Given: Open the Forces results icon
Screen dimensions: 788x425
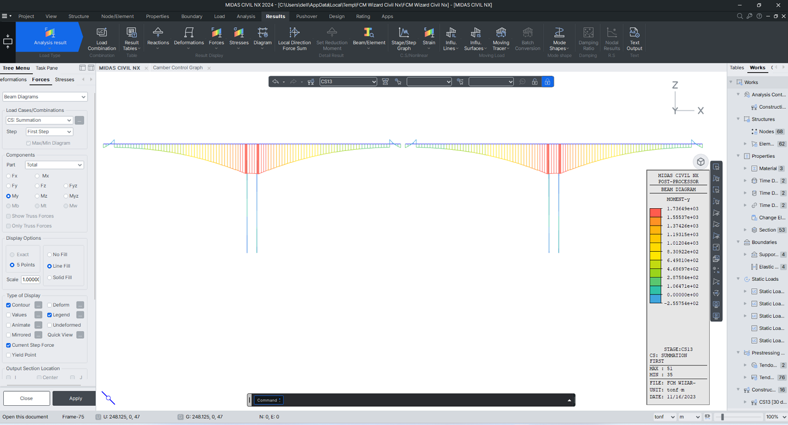Looking at the screenshot, I should tap(216, 38).
